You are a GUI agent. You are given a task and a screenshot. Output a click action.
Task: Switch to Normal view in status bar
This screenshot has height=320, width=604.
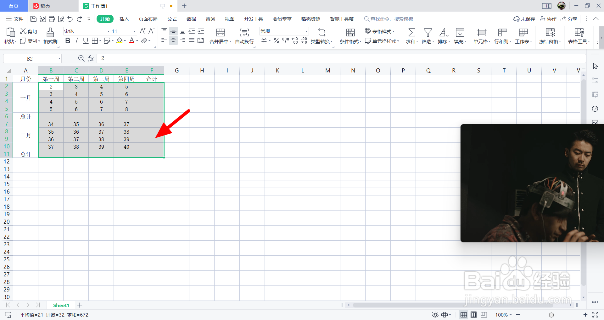463,315
